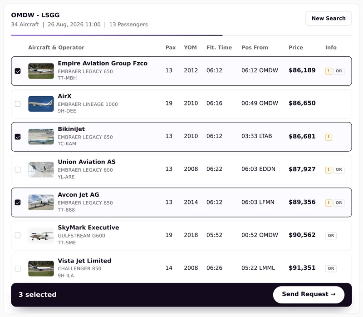Click the $86,650 price for AirX

pos(302,103)
